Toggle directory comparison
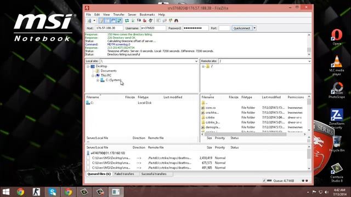Screen dimensions: 351x197 click(165, 21)
